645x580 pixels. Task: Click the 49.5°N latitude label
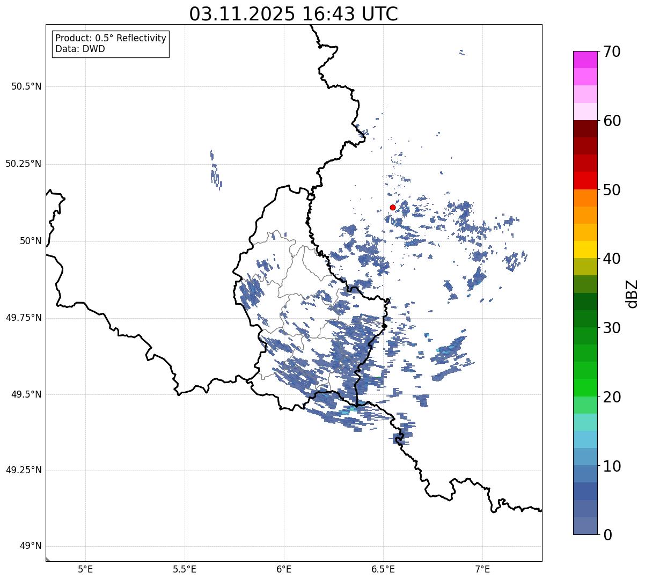click(26, 394)
